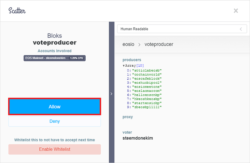Click the voter value steemdonekim
The image size is (250, 163).
[138, 138]
